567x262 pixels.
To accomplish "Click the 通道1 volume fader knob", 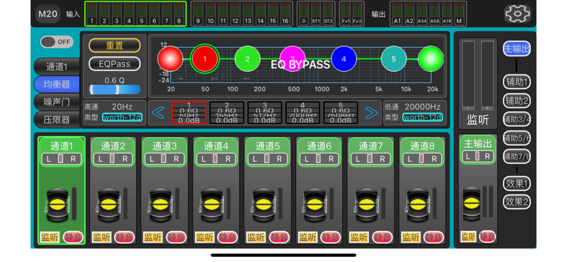I will pyautogui.click(x=58, y=205).
